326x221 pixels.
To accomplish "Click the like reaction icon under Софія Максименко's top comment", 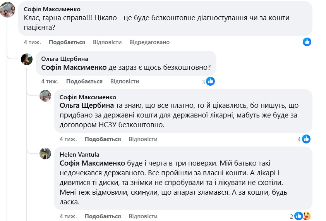I will tap(307, 42).
